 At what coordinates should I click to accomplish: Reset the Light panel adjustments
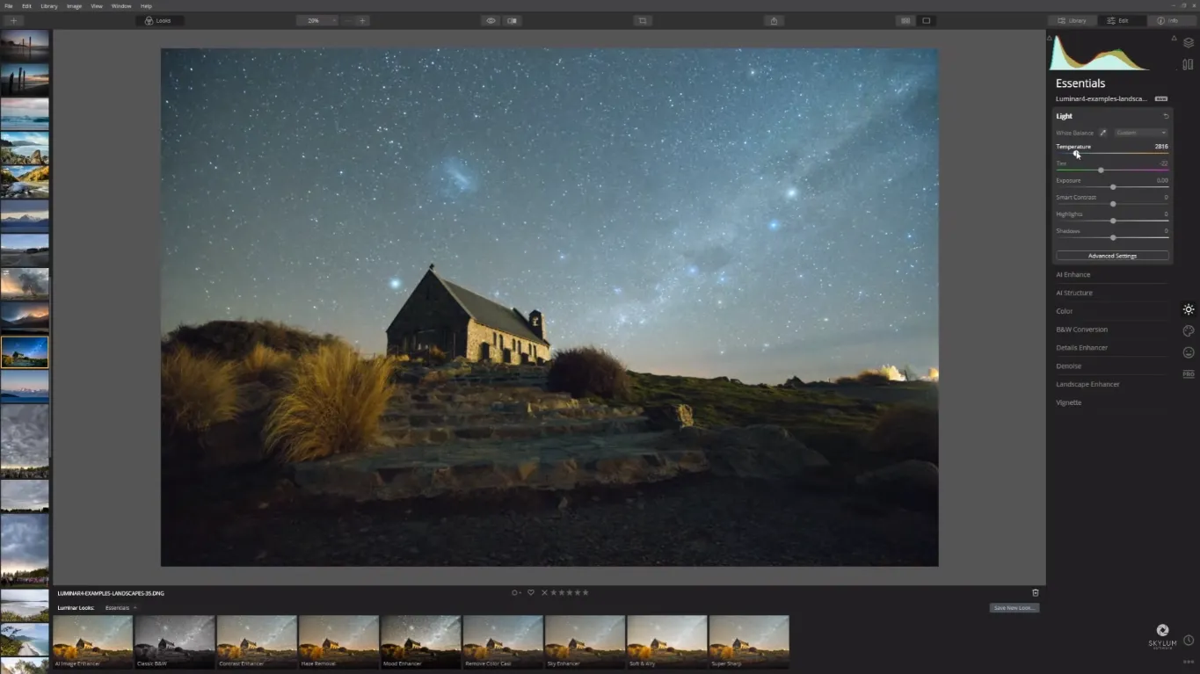click(1166, 116)
